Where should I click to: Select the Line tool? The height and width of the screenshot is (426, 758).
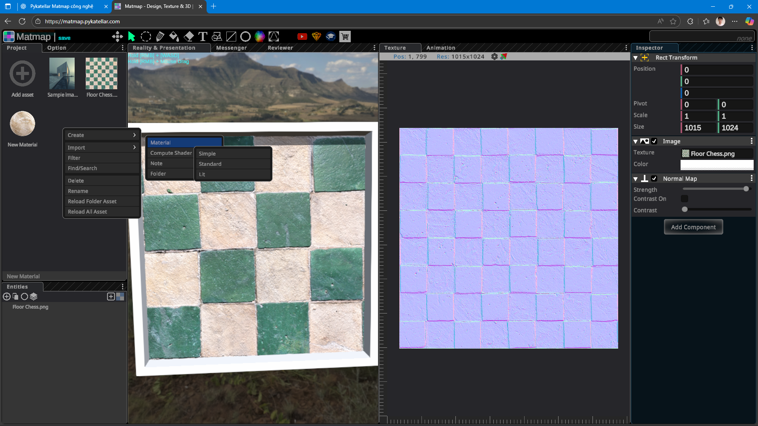pyautogui.click(x=231, y=37)
